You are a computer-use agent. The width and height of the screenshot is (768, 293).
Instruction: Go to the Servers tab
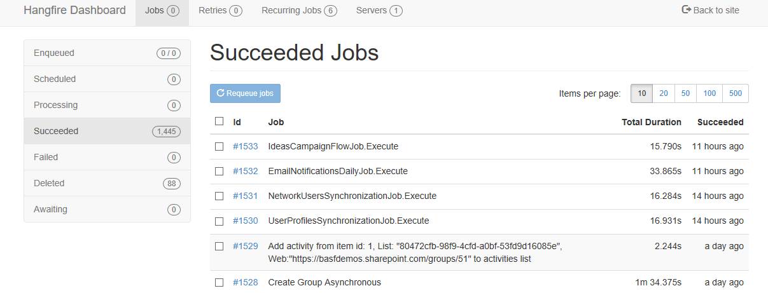379,11
